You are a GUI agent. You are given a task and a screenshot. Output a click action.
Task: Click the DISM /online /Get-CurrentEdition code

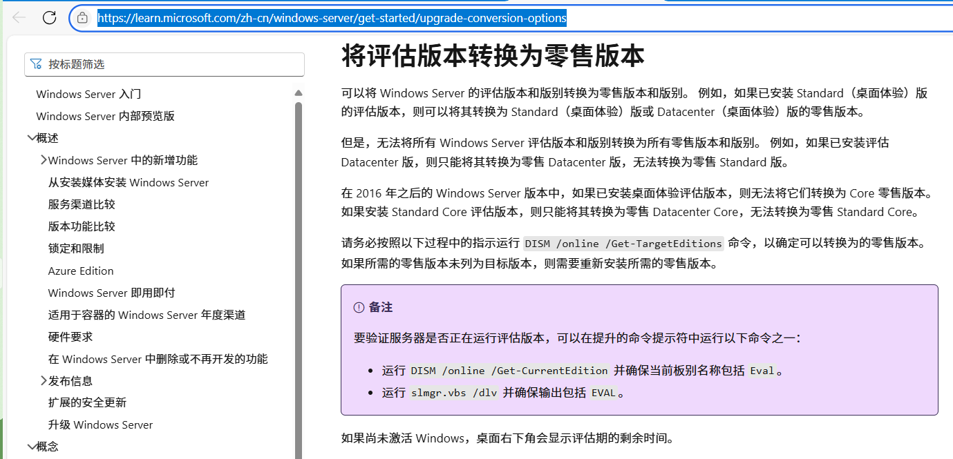pos(509,371)
